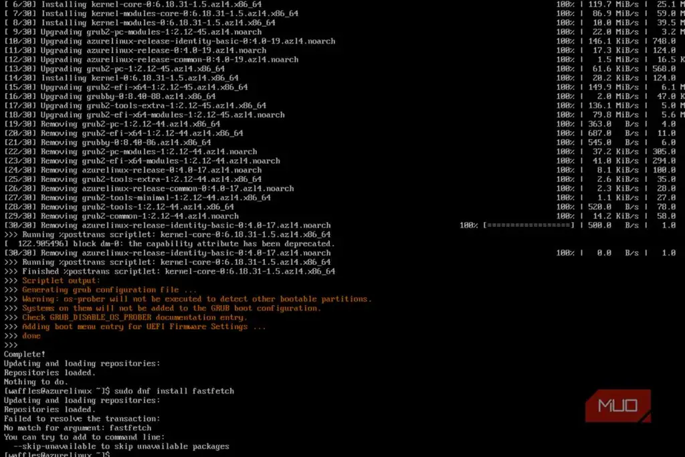
Task: Click 'Failed to resolve the transaction:' line
Action: click(82, 418)
